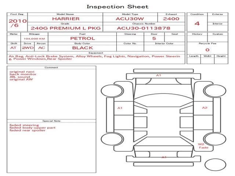
Task: Select the comment line 'JBL sound'
Action: [19, 77]
